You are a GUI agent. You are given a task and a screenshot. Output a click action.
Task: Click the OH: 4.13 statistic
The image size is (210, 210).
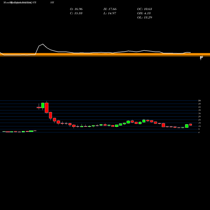click(144, 13)
